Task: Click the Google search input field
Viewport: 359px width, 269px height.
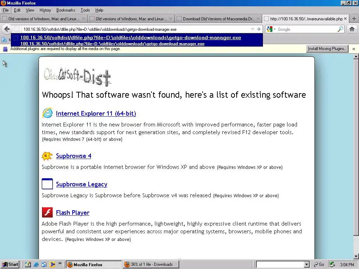Action: pyautogui.click(x=307, y=29)
